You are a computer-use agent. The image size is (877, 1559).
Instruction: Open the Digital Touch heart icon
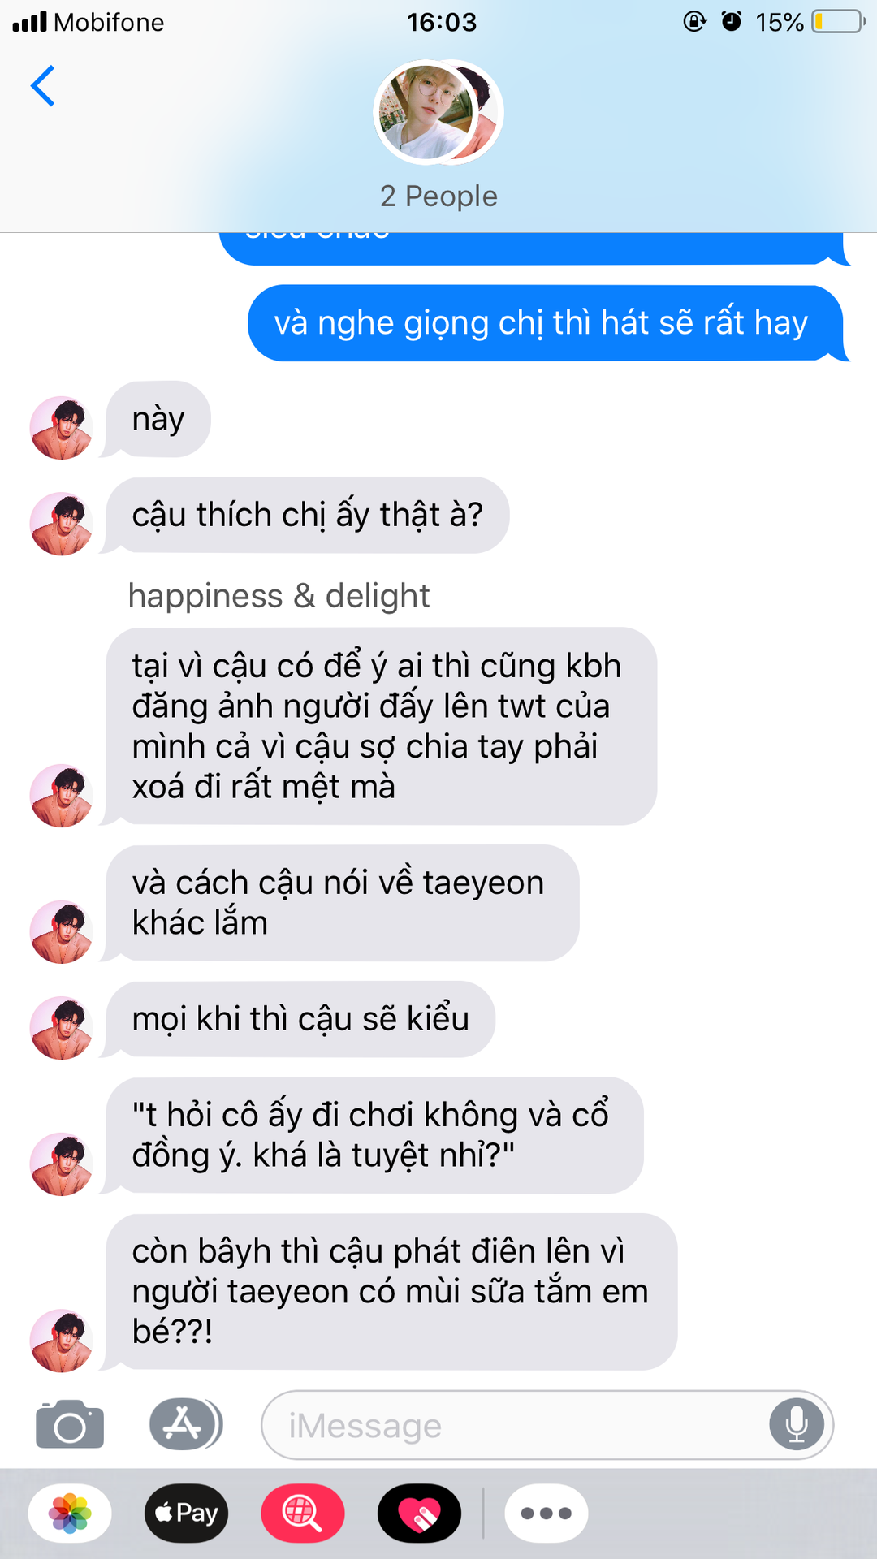click(x=419, y=1514)
